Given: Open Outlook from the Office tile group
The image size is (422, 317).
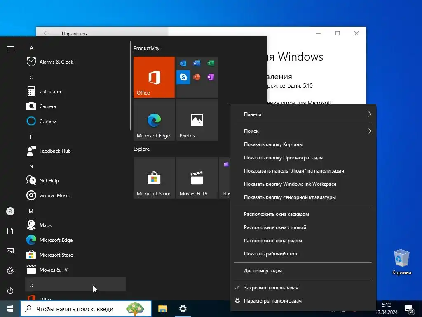Looking at the screenshot, I should point(183,63).
